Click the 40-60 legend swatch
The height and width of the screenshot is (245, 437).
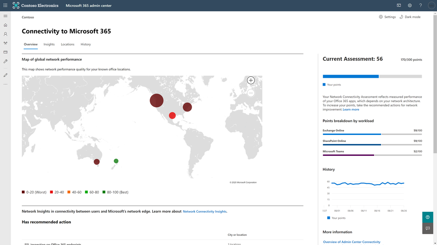69,192
